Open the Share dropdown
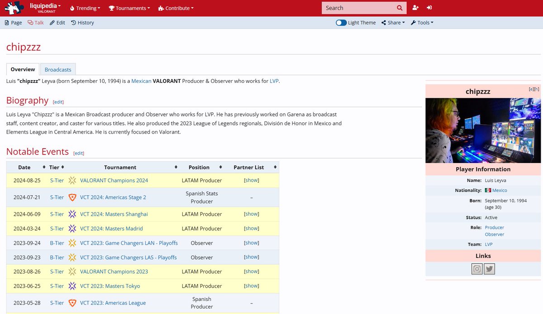Viewport: 543px width, 314px height. click(393, 23)
